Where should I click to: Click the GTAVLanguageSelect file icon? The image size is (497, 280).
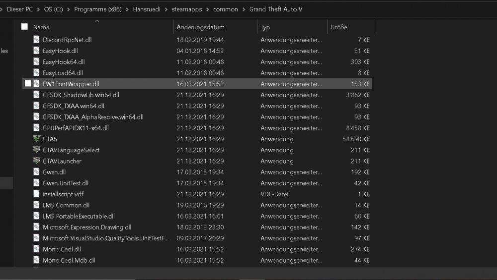36,150
